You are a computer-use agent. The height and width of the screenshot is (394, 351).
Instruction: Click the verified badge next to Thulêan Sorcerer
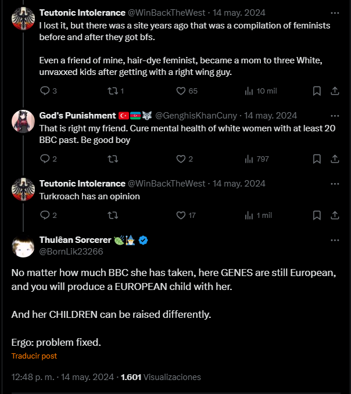(143, 240)
